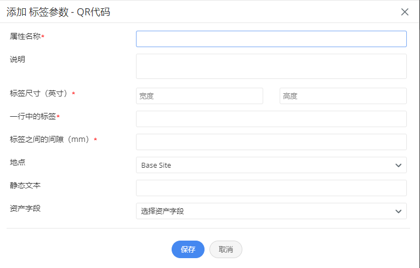Click the chevron arrow in 地点 dropdown
This screenshot has height=268, width=420.
(x=398, y=165)
